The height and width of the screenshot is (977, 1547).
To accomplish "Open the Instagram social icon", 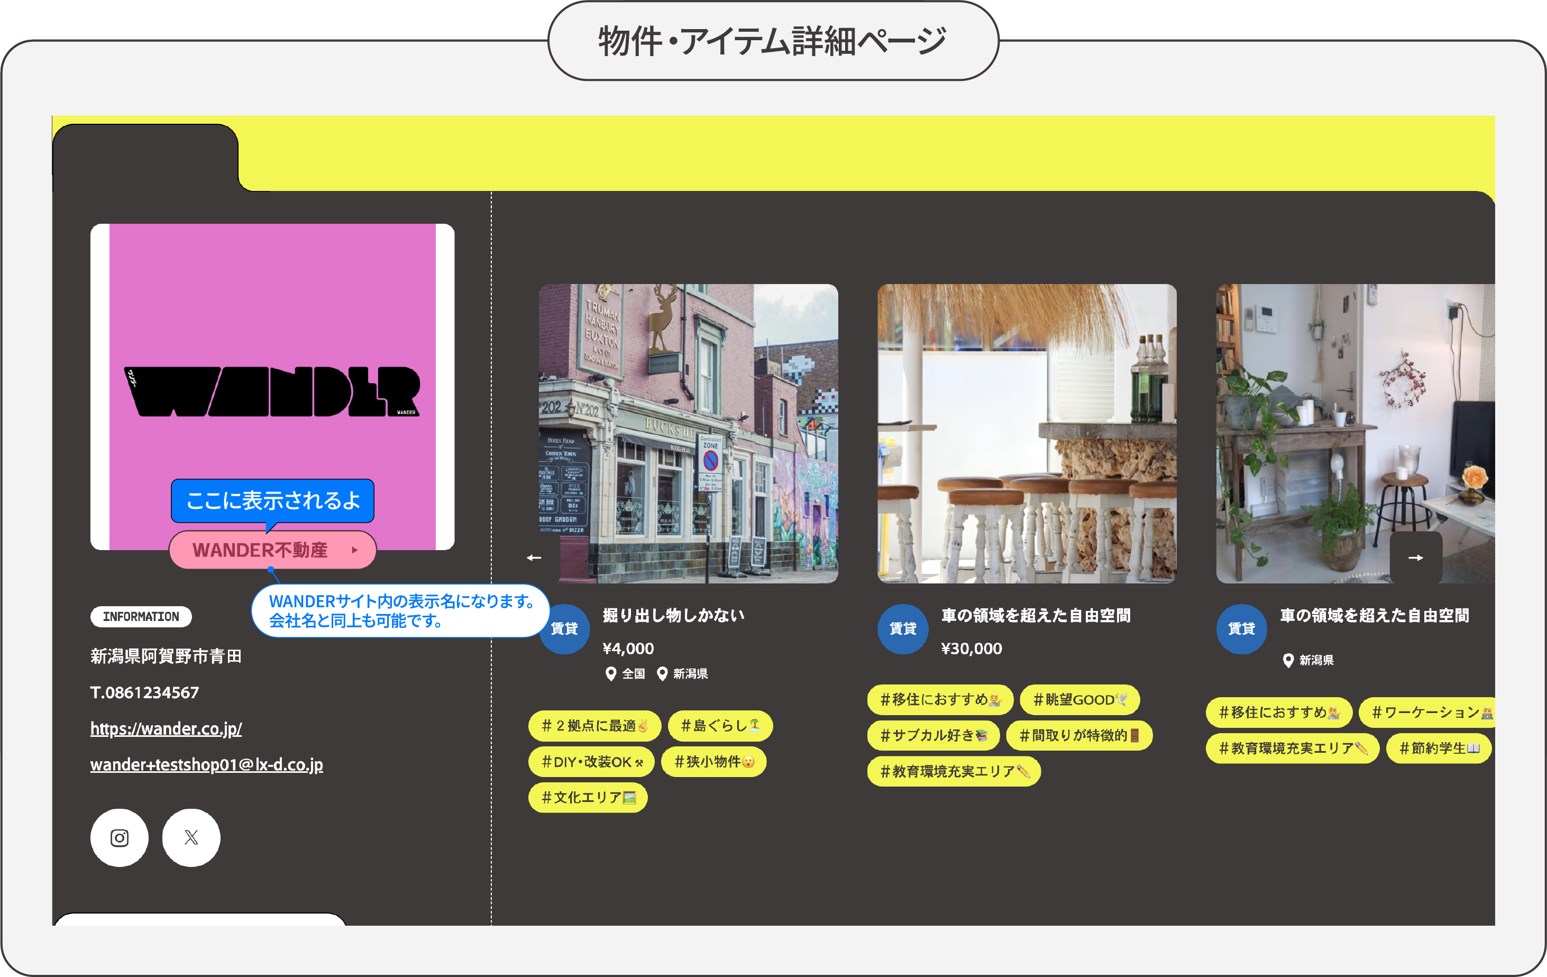I will coord(120,837).
